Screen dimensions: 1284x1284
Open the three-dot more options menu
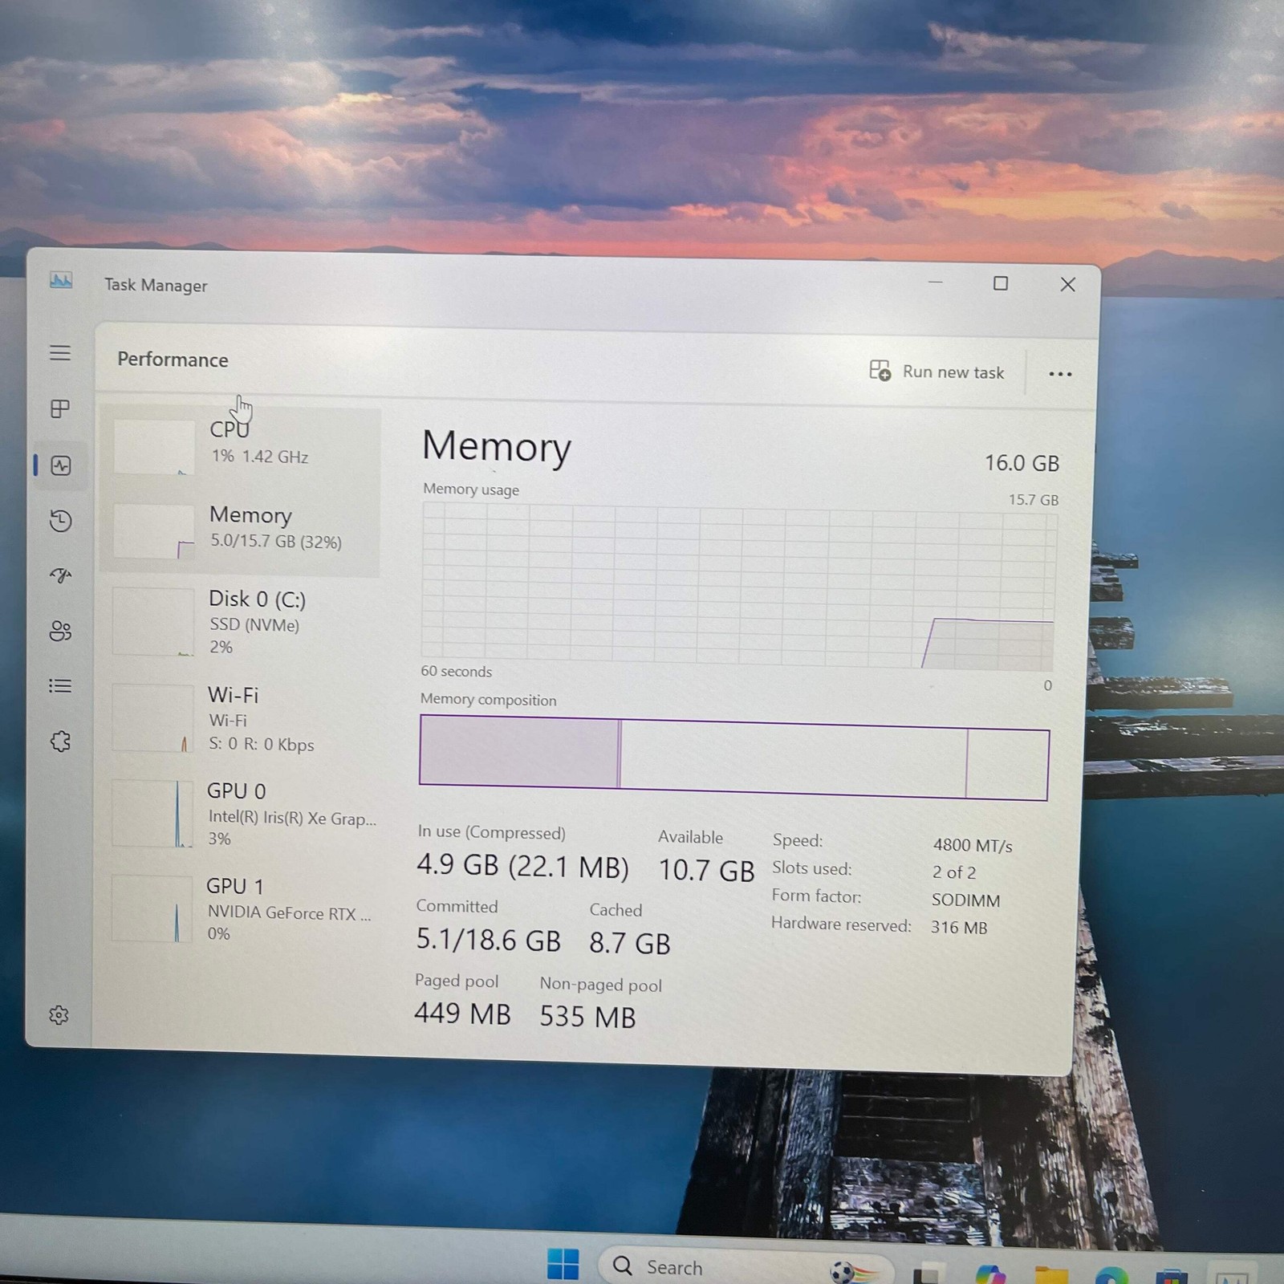[1060, 374]
